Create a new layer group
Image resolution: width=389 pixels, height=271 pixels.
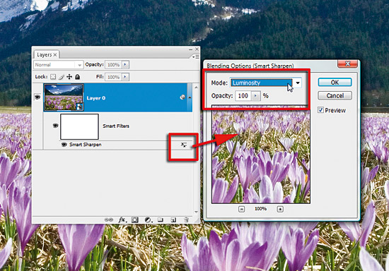click(161, 219)
